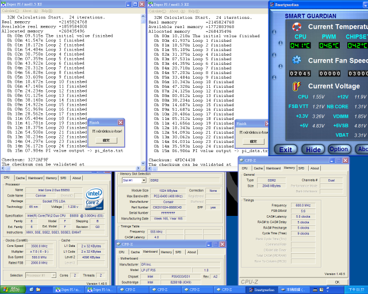The height and width of the screenshot is (294, 368).
Task: Click the Checksum 4FDC4438 line
Action: click(172, 160)
